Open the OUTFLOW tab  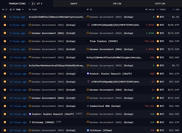point(160,4)
